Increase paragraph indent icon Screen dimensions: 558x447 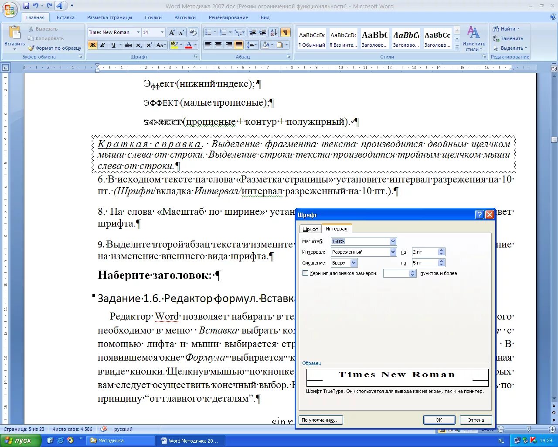click(x=262, y=32)
